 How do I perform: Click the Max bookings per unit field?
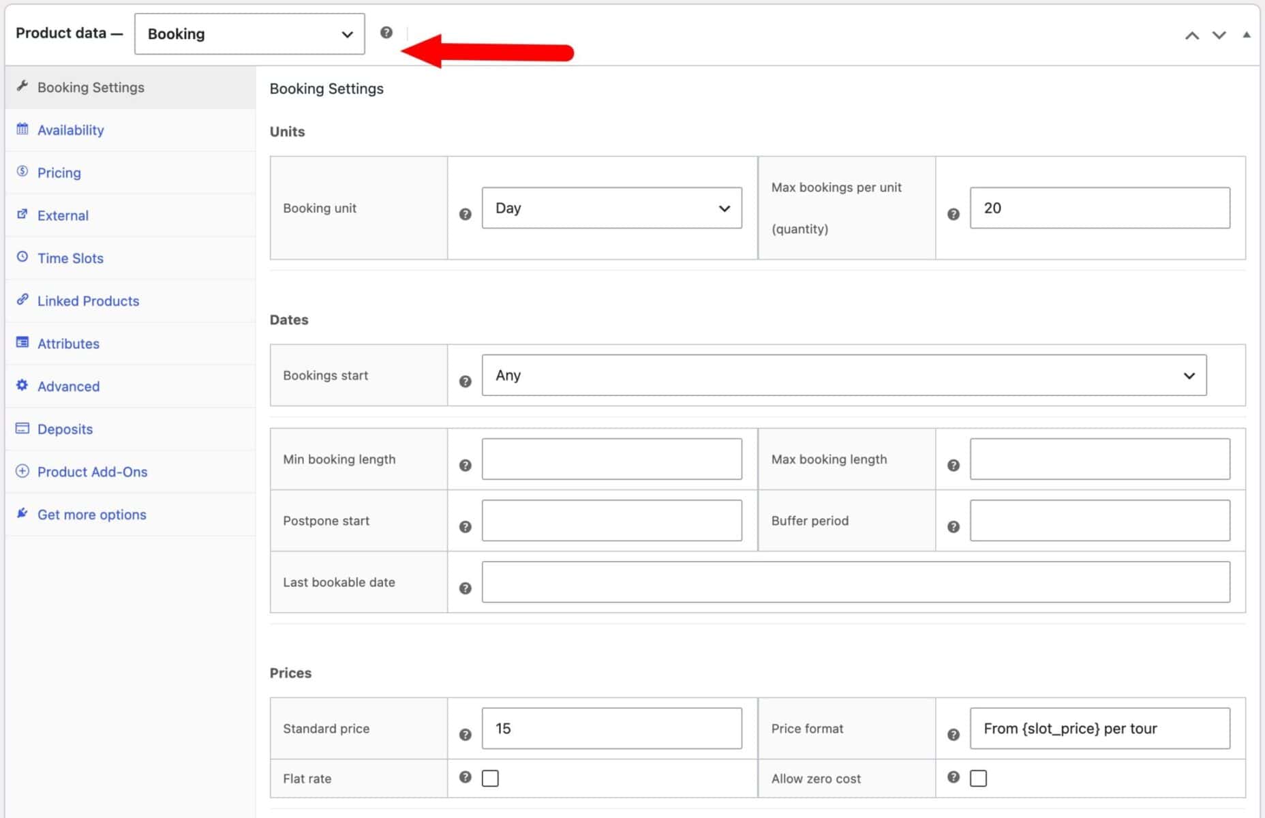(x=1099, y=208)
